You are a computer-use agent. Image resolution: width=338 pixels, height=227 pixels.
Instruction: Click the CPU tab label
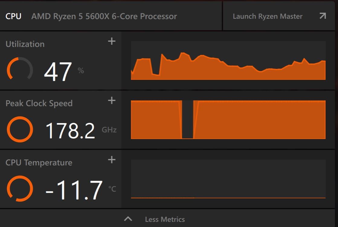13,16
